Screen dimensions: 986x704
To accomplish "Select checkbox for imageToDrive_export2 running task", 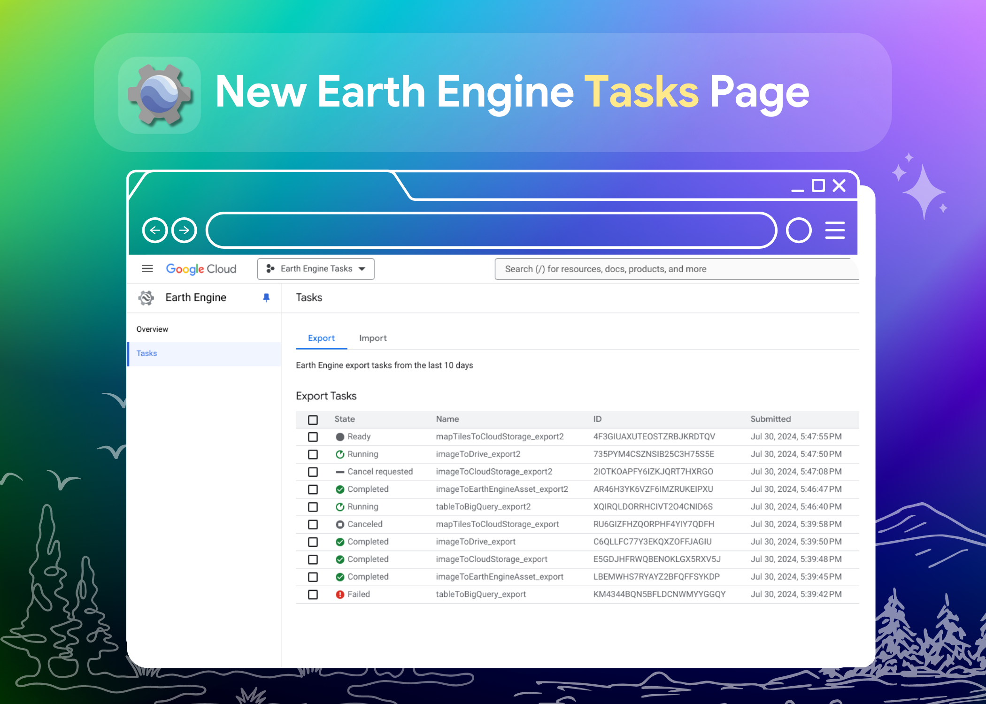I will (x=313, y=454).
